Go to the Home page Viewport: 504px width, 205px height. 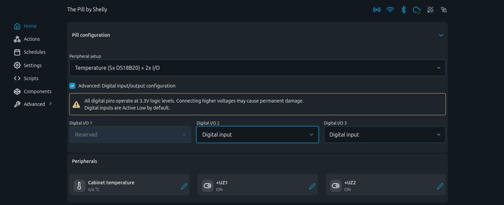[30, 26]
